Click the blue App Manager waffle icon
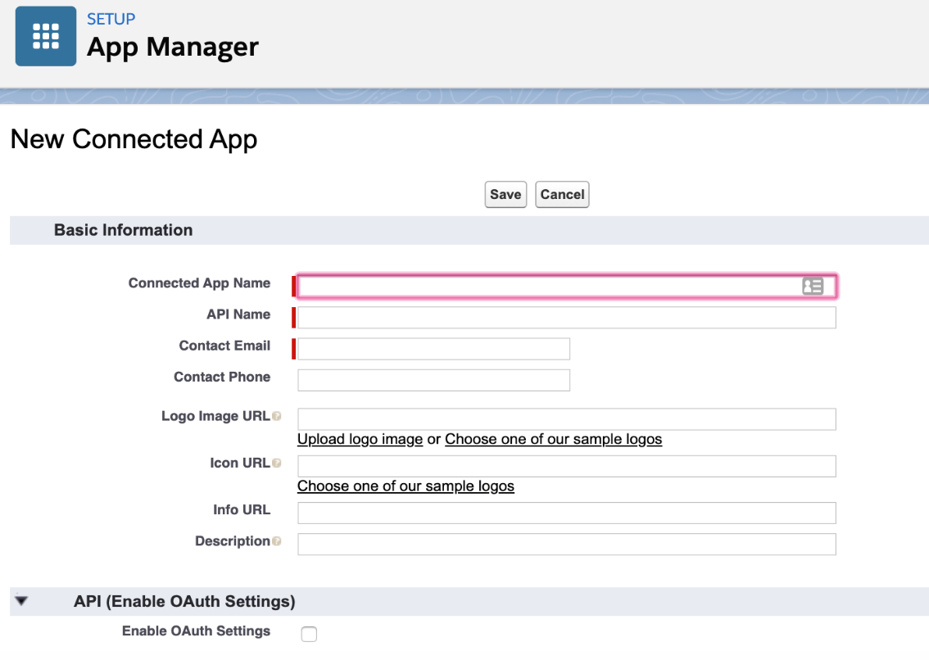This screenshot has height=660, width=929. click(x=45, y=36)
